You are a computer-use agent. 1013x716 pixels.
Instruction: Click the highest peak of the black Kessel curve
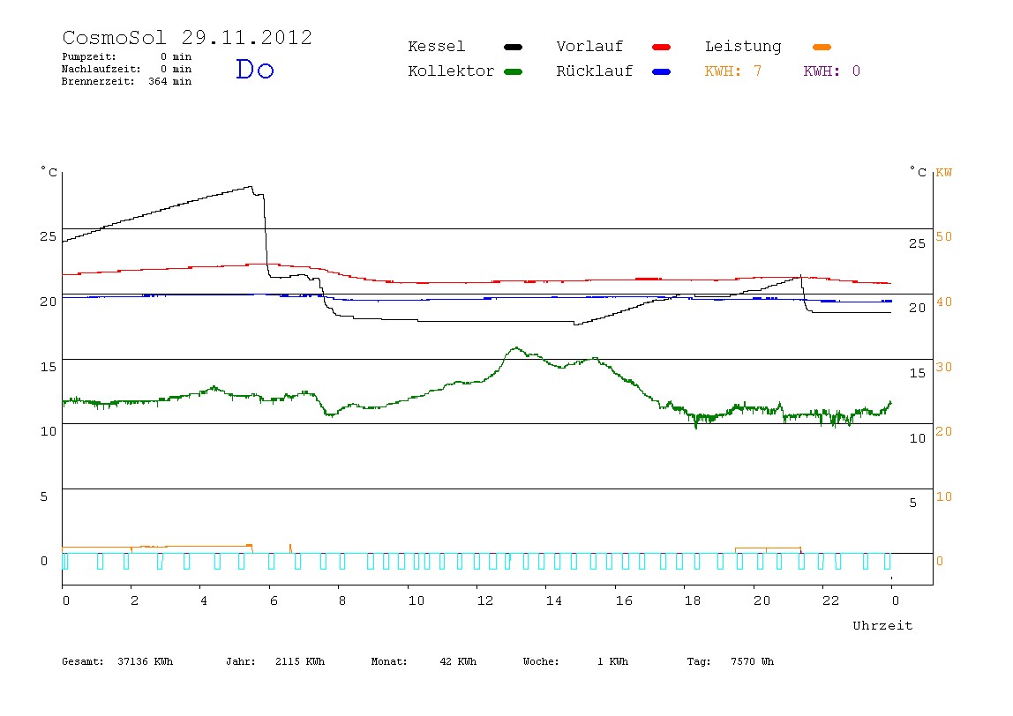click(x=250, y=187)
